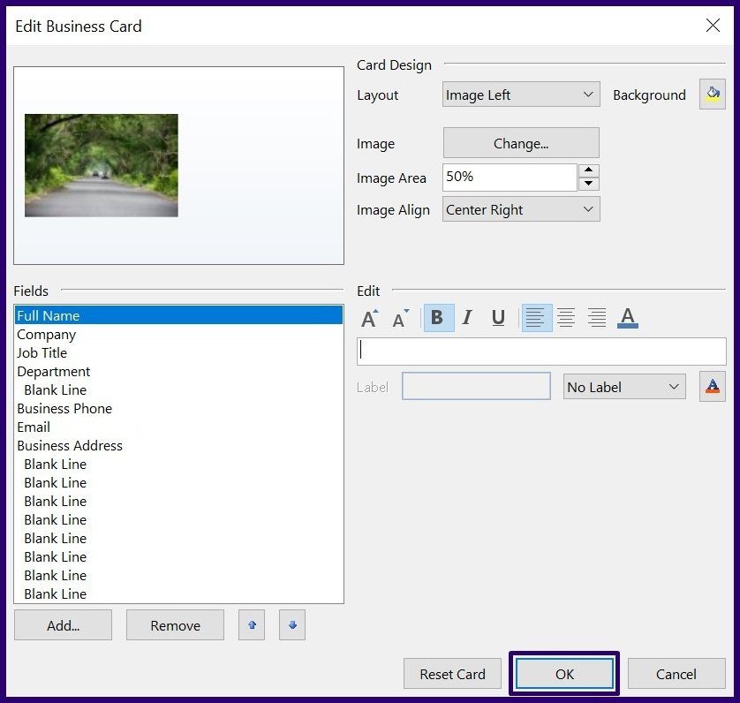
Task: Align text right
Action: [597, 318]
